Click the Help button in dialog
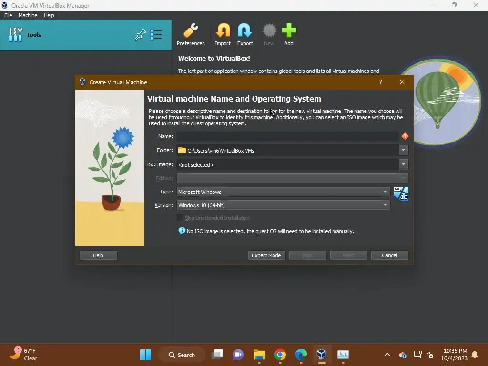Screen dimensions: 488x366 (98, 255)
